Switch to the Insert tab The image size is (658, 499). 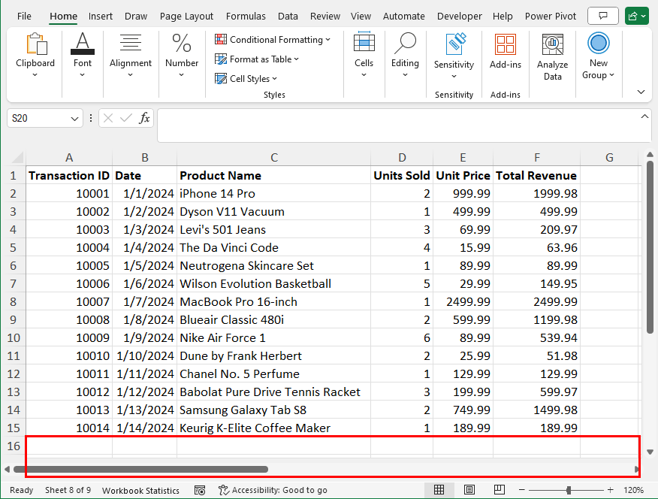click(x=101, y=16)
